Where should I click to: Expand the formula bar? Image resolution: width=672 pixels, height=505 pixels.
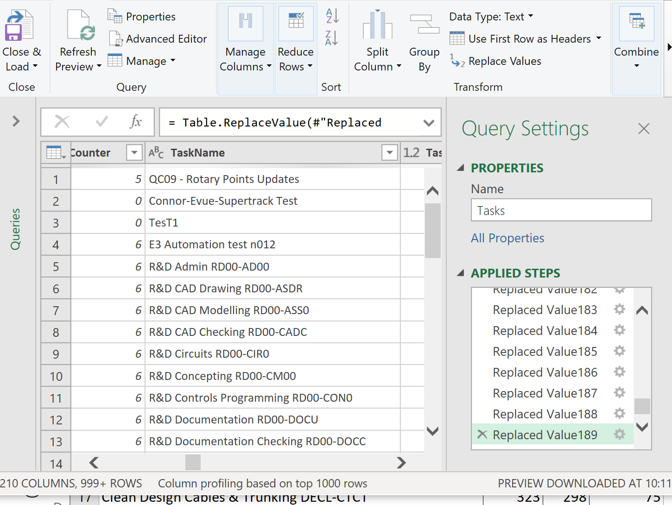[429, 123]
